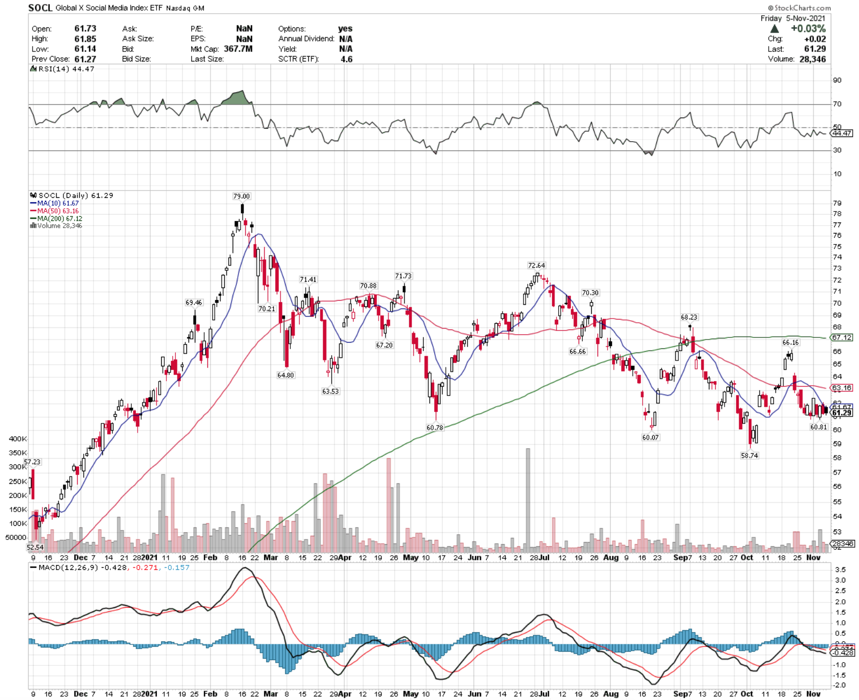This screenshot has width=859, height=700.
Task: Click the volume bars icon in the legend
Action: point(34,226)
